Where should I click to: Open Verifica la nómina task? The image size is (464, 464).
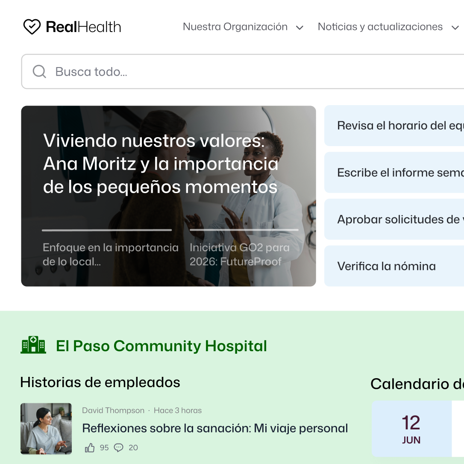394,266
